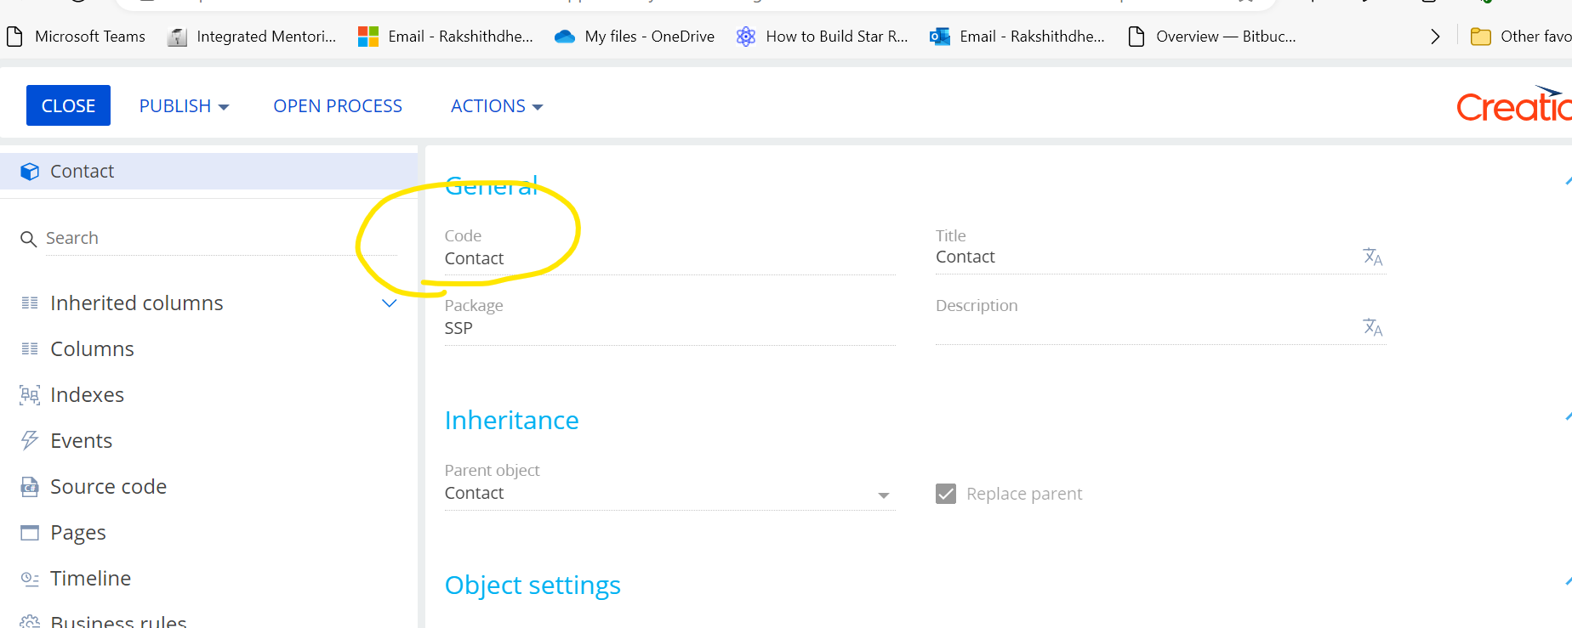Click the Columns list icon

click(30, 349)
